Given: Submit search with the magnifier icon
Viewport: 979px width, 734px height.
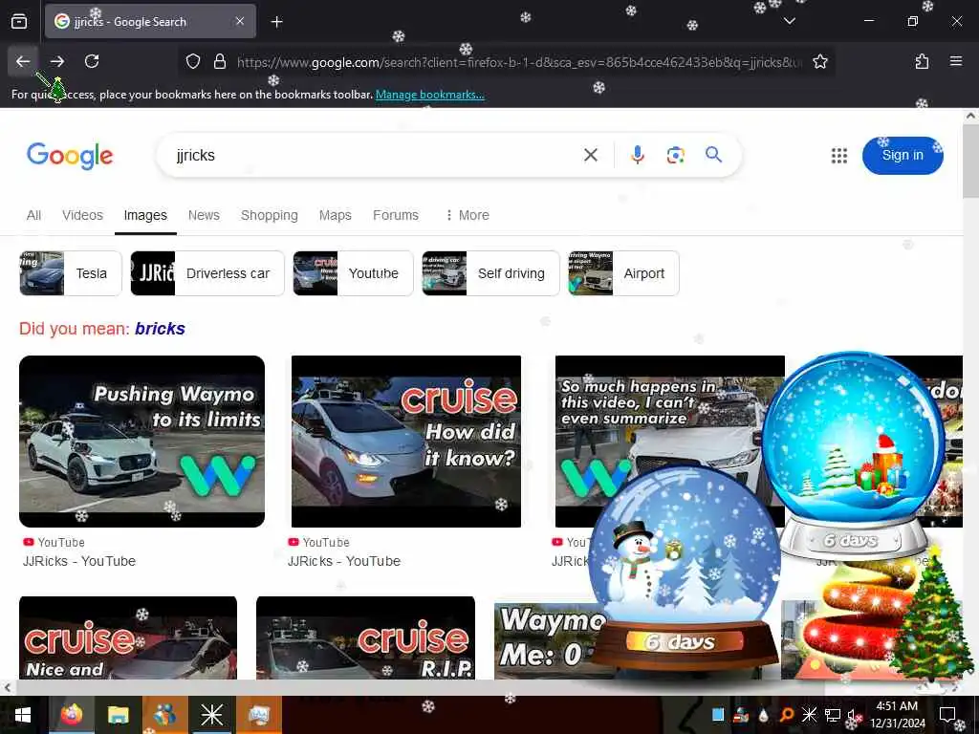Looking at the screenshot, I should coord(713,154).
